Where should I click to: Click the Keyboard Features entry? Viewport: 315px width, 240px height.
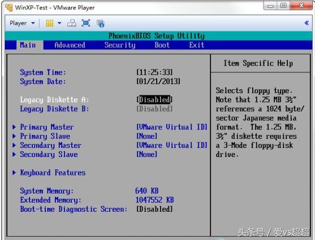(x=53, y=173)
